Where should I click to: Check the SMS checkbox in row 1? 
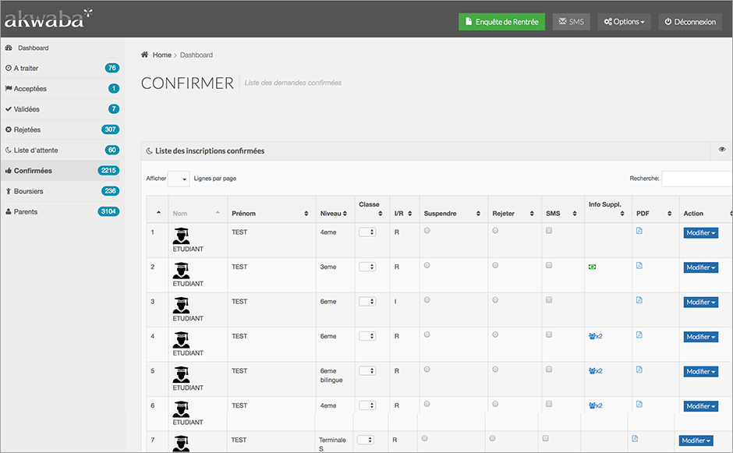coord(549,231)
